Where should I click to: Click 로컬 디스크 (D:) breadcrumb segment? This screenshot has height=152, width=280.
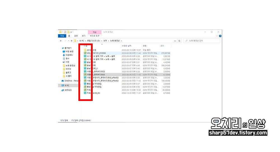(x=94, y=41)
